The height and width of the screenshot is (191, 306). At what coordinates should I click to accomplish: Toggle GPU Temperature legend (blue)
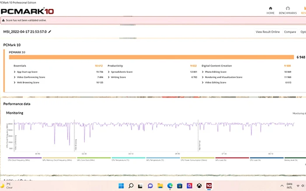pyautogui.click(x=163, y=159)
